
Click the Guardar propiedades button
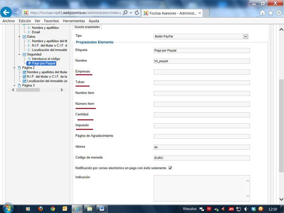[x=87, y=27]
